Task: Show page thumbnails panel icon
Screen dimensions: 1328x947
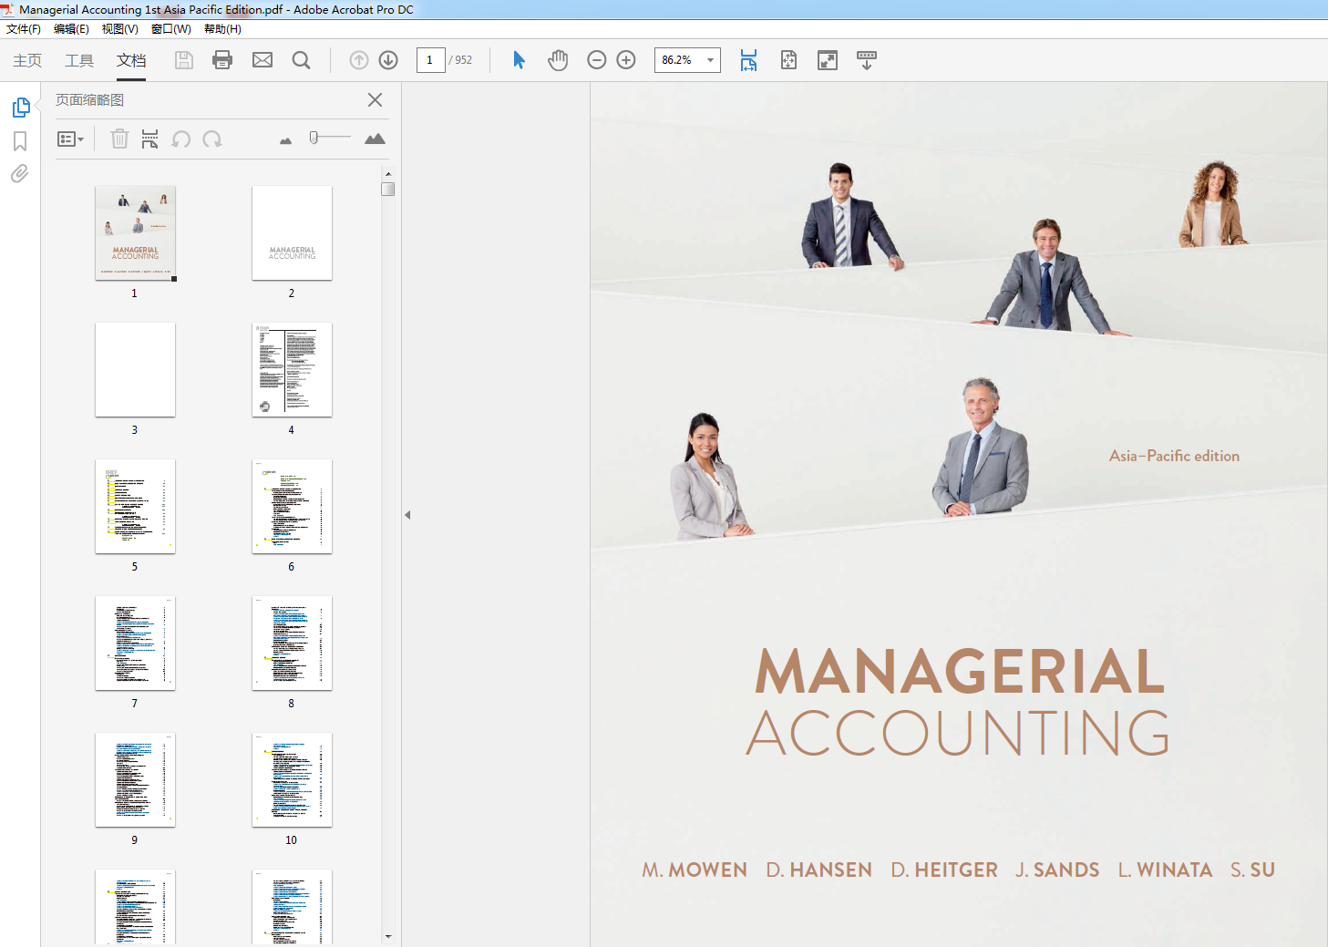Action: [x=21, y=108]
